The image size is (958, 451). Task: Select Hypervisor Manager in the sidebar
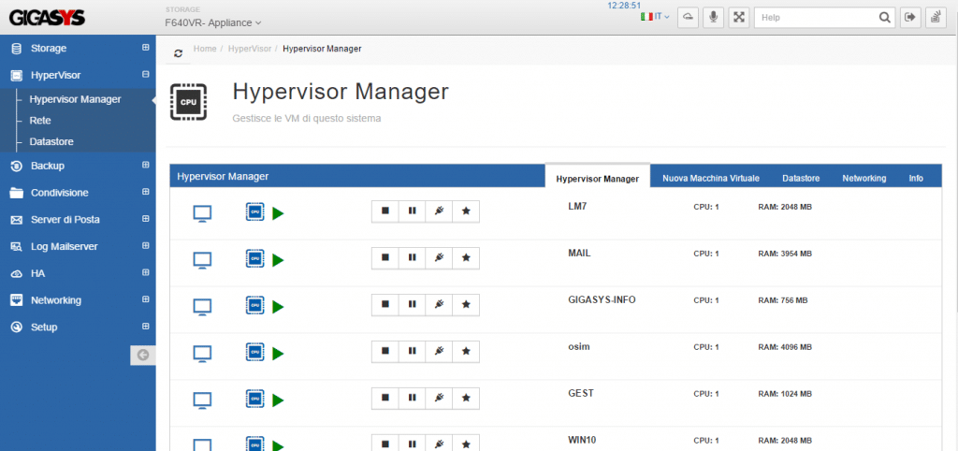pyautogui.click(x=75, y=99)
